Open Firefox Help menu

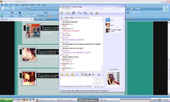44,5
